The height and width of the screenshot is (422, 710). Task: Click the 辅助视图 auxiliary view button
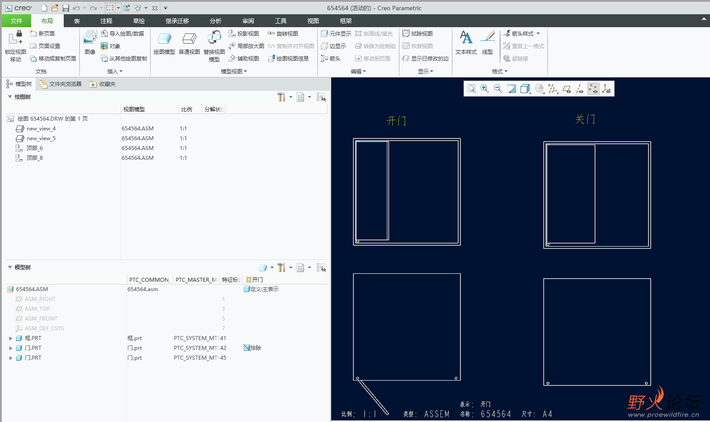(244, 58)
